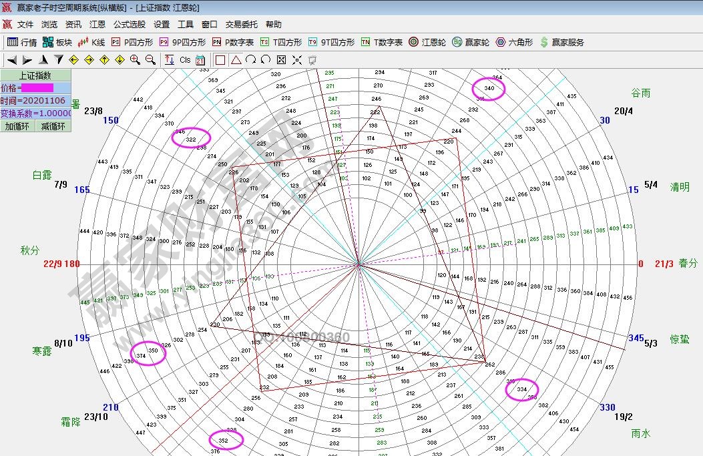Open the K线 chart view
Image resolution: width=703 pixels, height=456 pixels.
coord(91,42)
